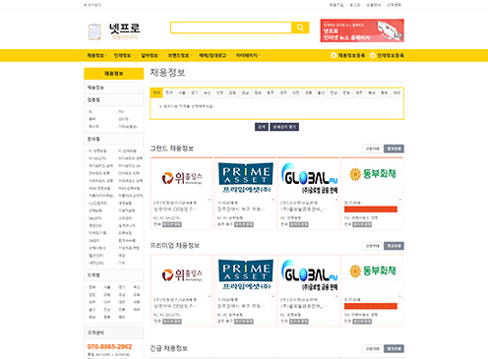Viewport: 488px width, 359px height.
Task: Click the small corner icon on Premium GLOBAL card
Action: [x=336, y=296]
